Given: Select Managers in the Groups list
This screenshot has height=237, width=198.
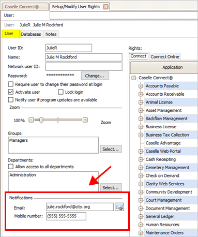Looking at the screenshot, I should (19, 140).
